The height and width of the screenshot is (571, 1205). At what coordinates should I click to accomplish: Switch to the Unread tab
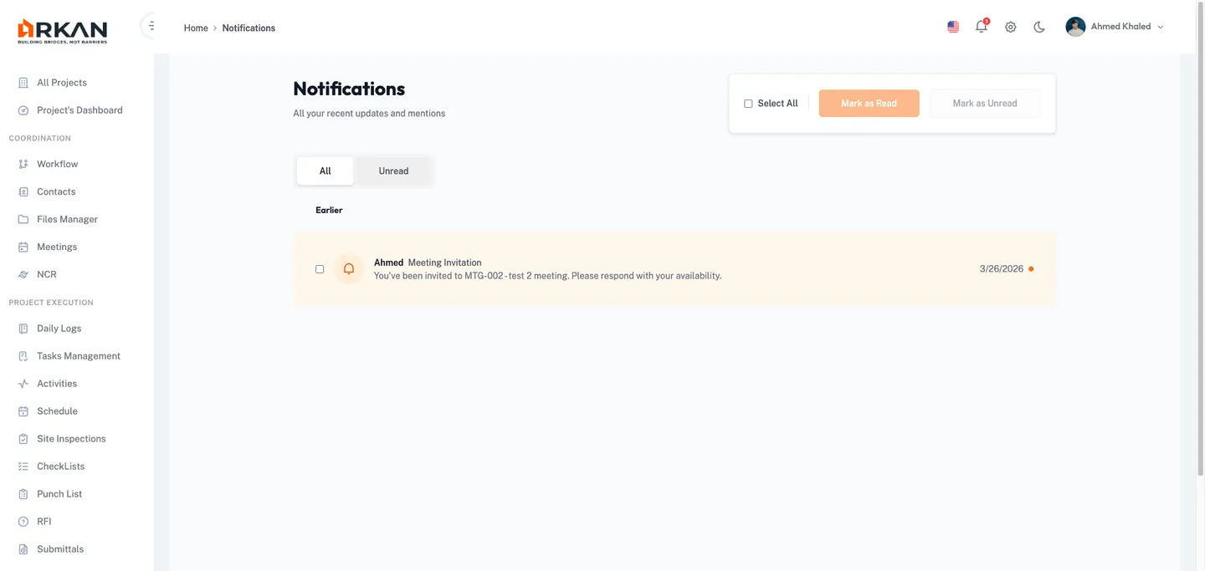[392, 169]
